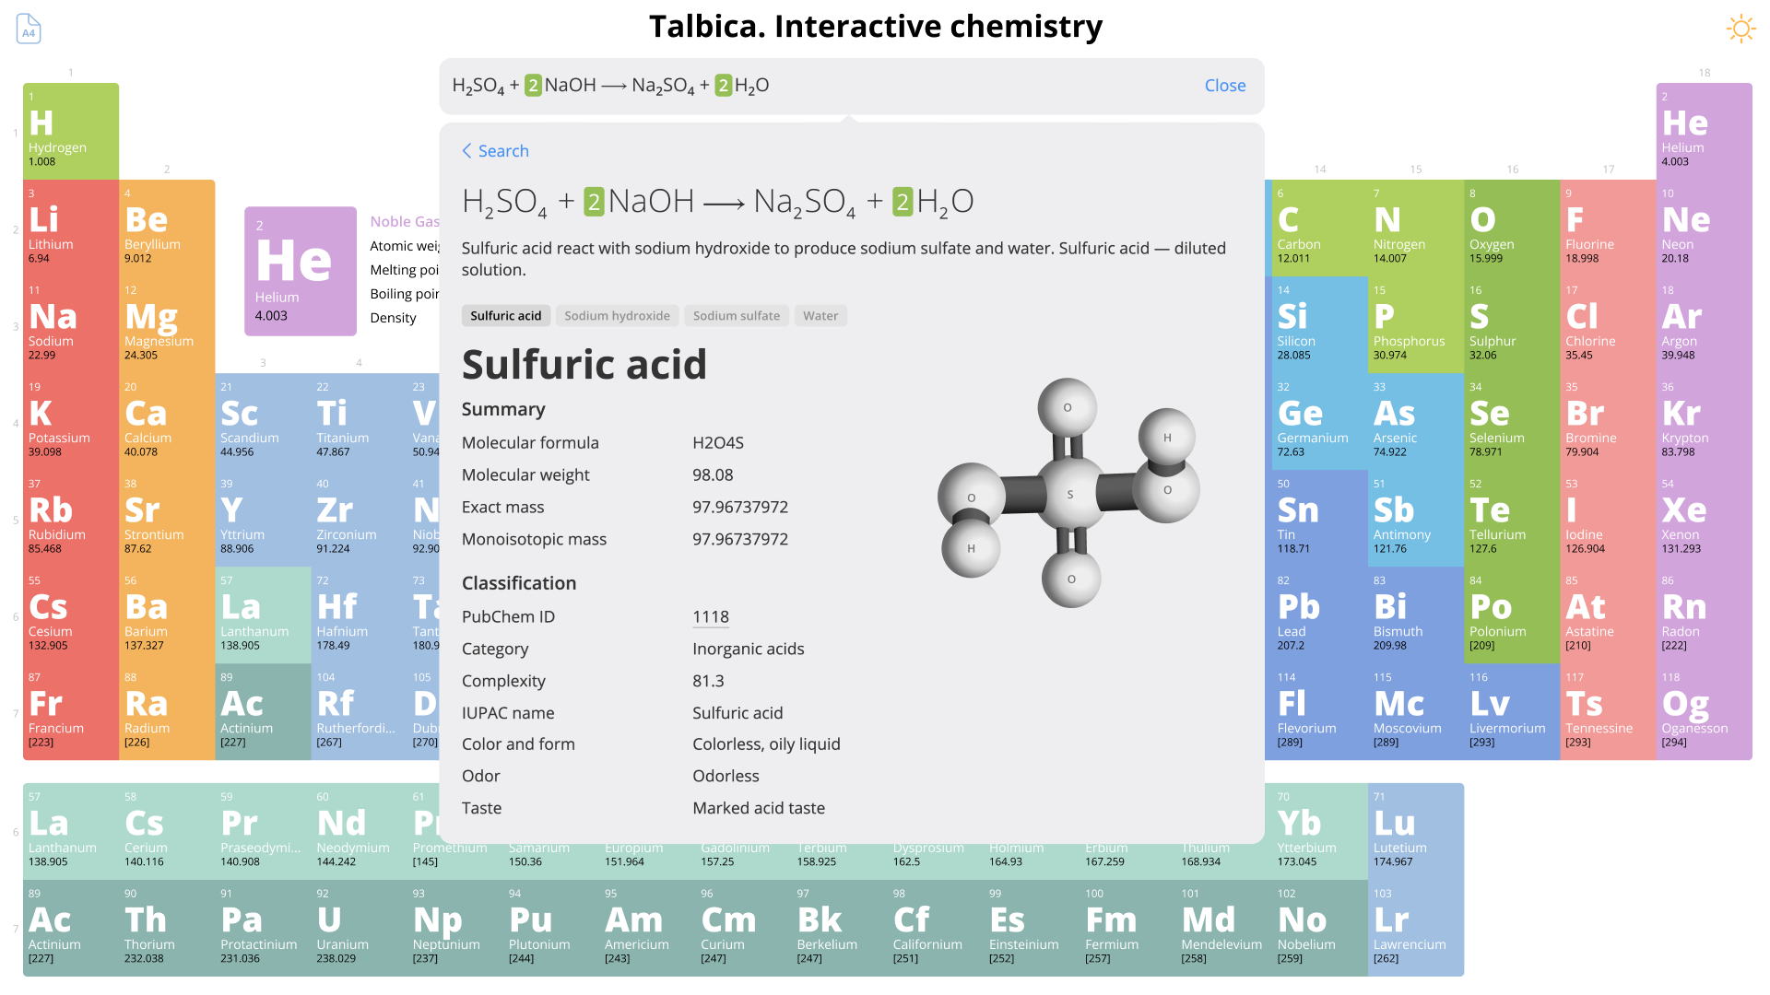
Task: Toggle the sun light theme icon
Action: (1740, 29)
